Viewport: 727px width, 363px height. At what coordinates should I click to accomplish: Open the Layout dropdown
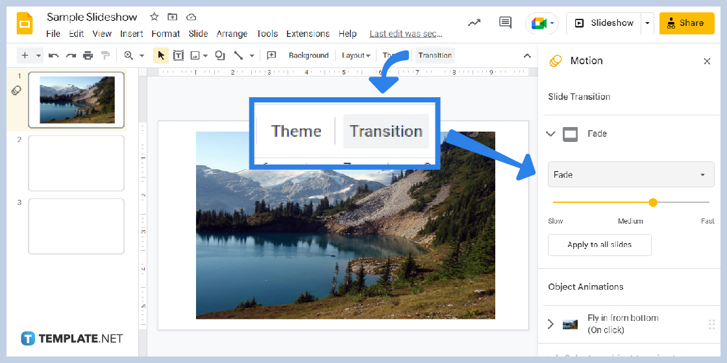(x=356, y=56)
